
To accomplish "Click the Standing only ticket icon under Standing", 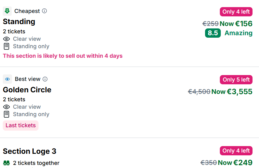I will coord(6,46).
